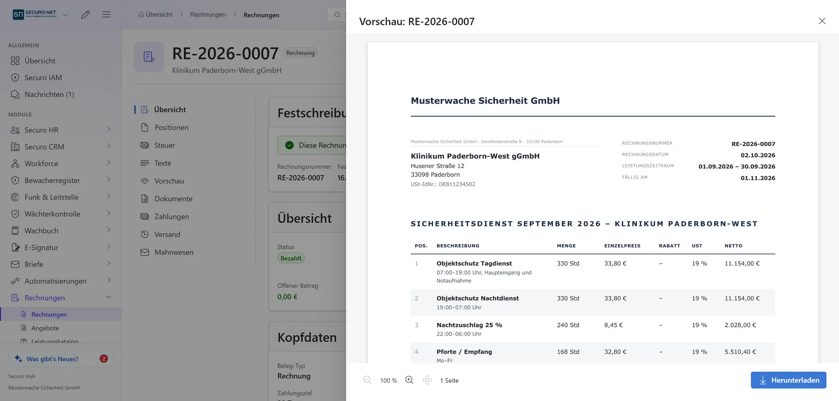Screen dimensions: 839x401
Task: Download the invoice via Herunterladen
Action: (788, 380)
